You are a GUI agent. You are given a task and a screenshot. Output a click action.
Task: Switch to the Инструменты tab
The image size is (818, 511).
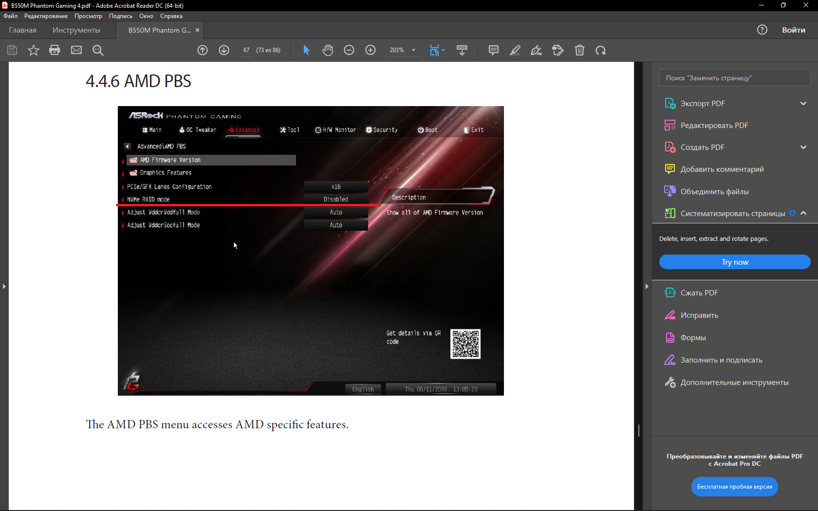tap(76, 30)
